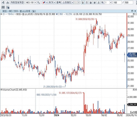Select the 초 second period toggle
The image size is (137, 117).
pyautogui.click(x=99, y=2)
